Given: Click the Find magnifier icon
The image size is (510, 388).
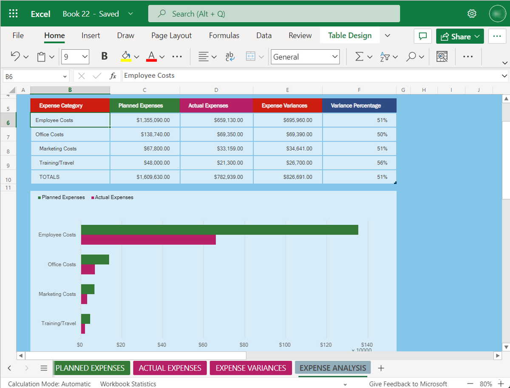Looking at the screenshot, I should coord(411,57).
